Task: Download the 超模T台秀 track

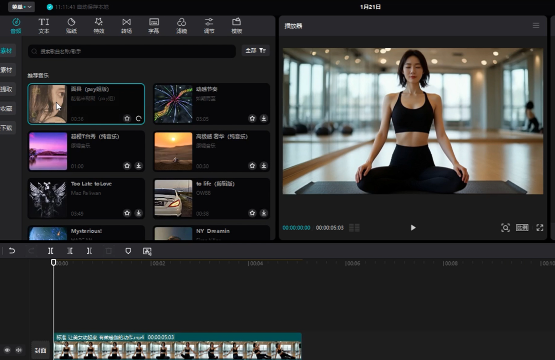Action: click(x=139, y=165)
